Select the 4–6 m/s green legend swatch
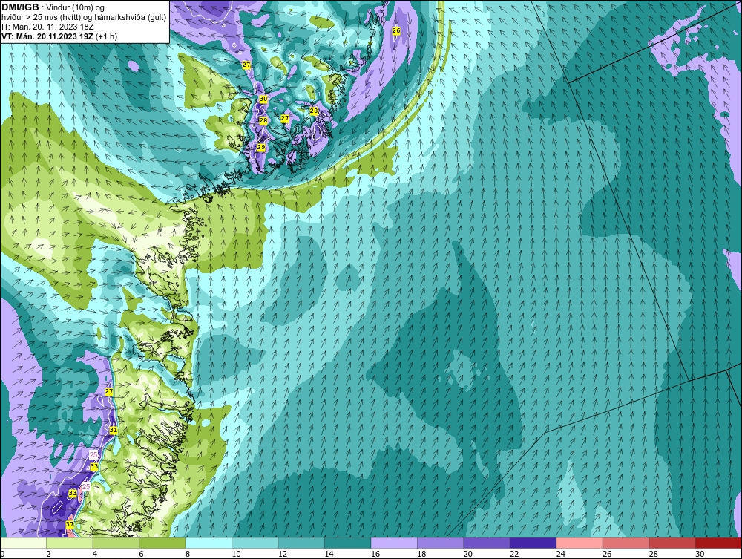 116,543
